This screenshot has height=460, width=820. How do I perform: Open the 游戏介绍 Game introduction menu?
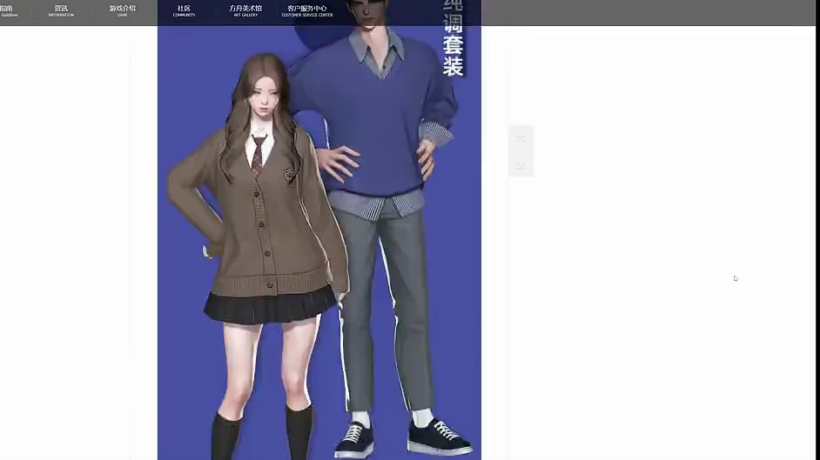[122, 10]
